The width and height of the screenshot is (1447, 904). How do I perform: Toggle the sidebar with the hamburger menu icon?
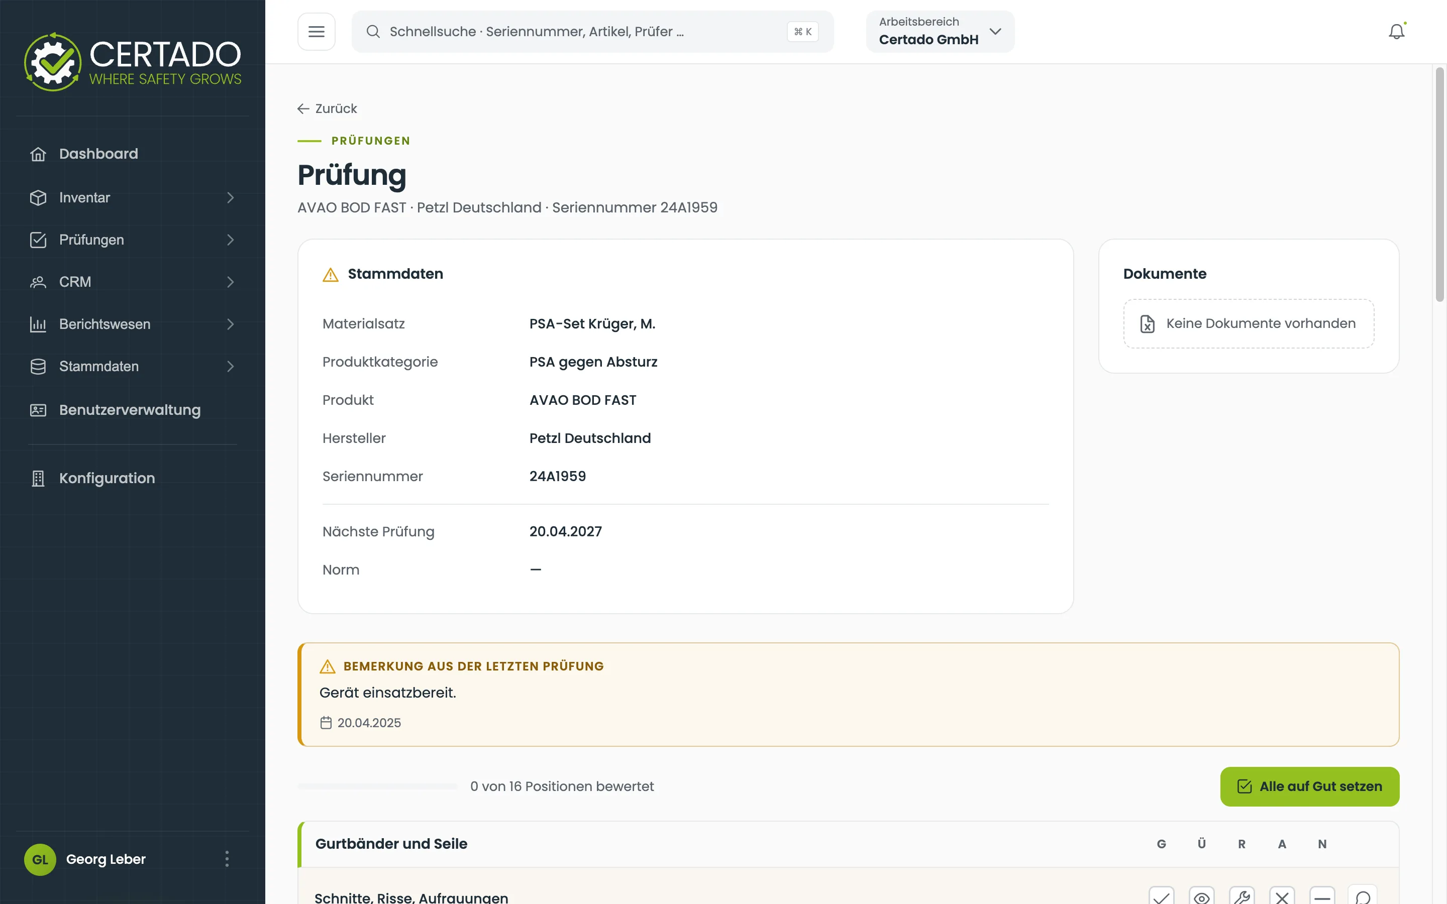[x=317, y=32]
